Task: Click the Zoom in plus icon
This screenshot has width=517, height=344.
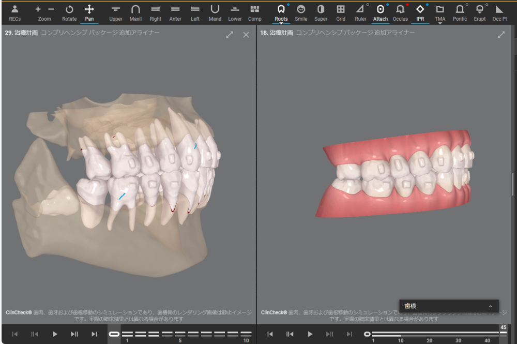Action: point(38,9)
